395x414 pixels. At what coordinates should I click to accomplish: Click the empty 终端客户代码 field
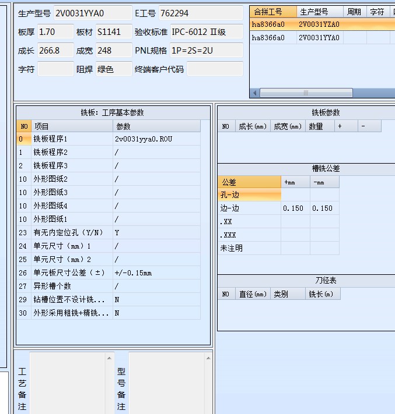(215, 69)
